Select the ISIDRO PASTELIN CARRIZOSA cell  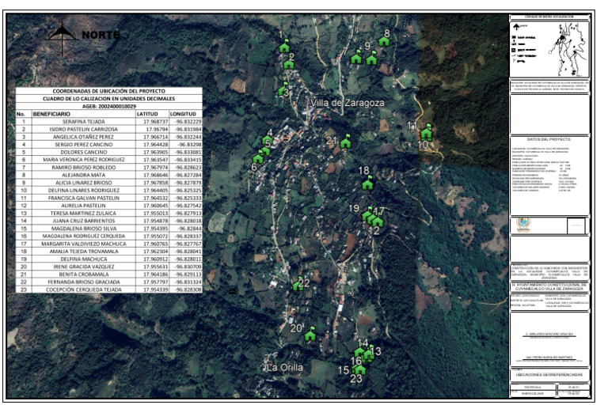[84, 129]
